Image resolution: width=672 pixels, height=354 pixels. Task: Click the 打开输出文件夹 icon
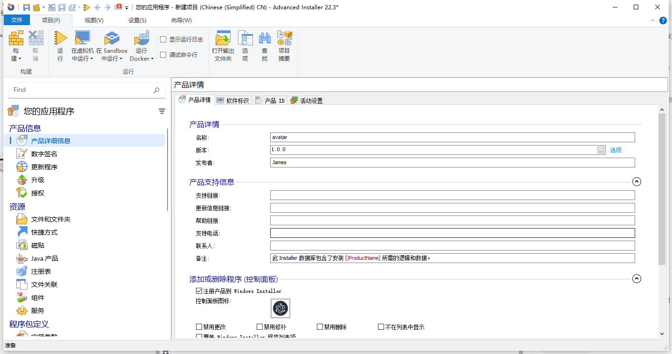pos(223,45)
